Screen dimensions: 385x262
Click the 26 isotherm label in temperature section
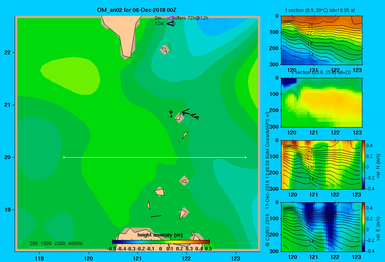[311, 25]
